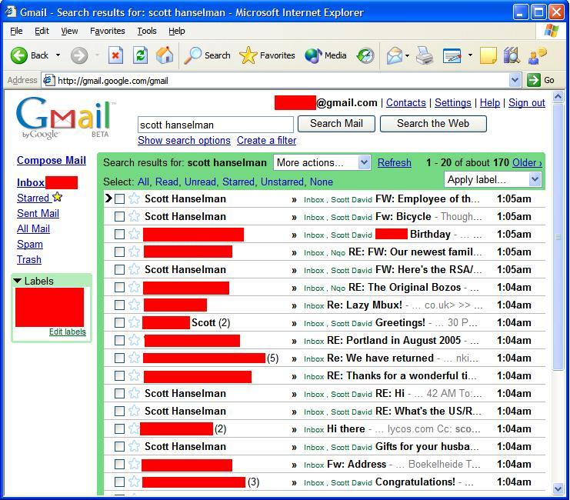The height and width of the screenshot is (500, 570).
Task: Star the RE: Hi message
Action: pos(134,393)
